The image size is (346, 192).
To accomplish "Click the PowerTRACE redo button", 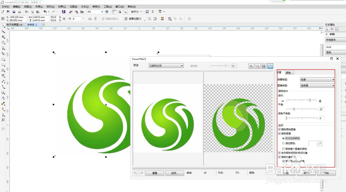I will [x=142, y=173].
